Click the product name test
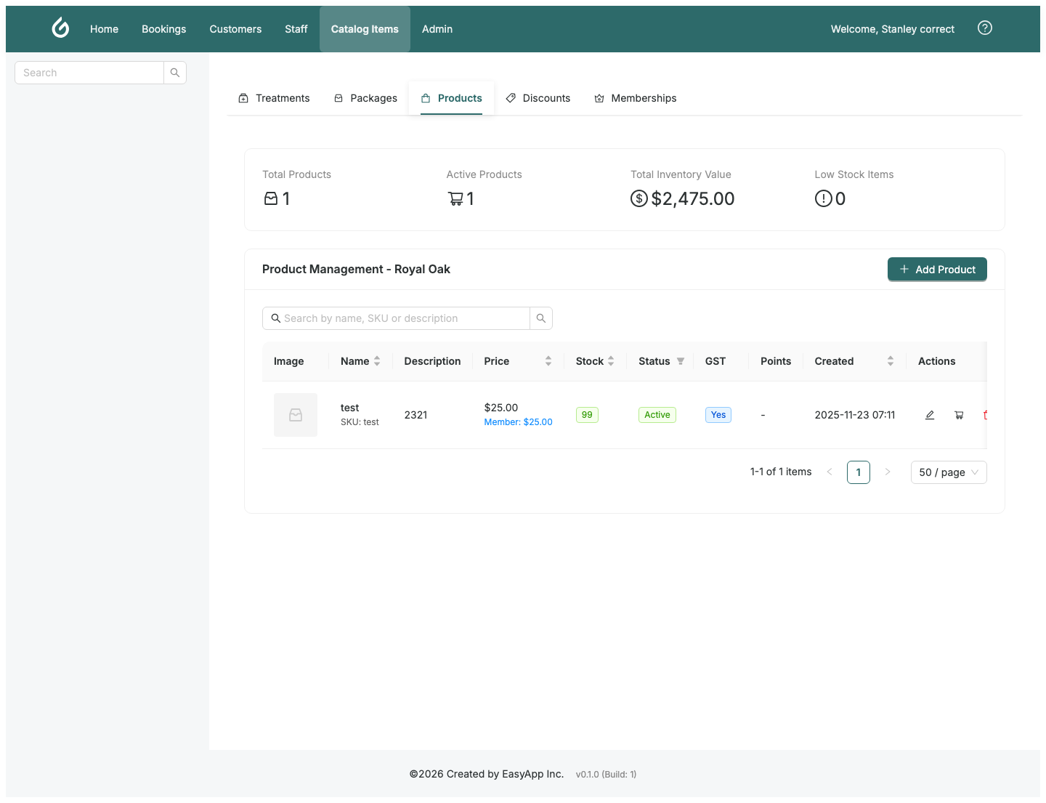The width and height of the screenshot is (1046, 803). (350, 408)
